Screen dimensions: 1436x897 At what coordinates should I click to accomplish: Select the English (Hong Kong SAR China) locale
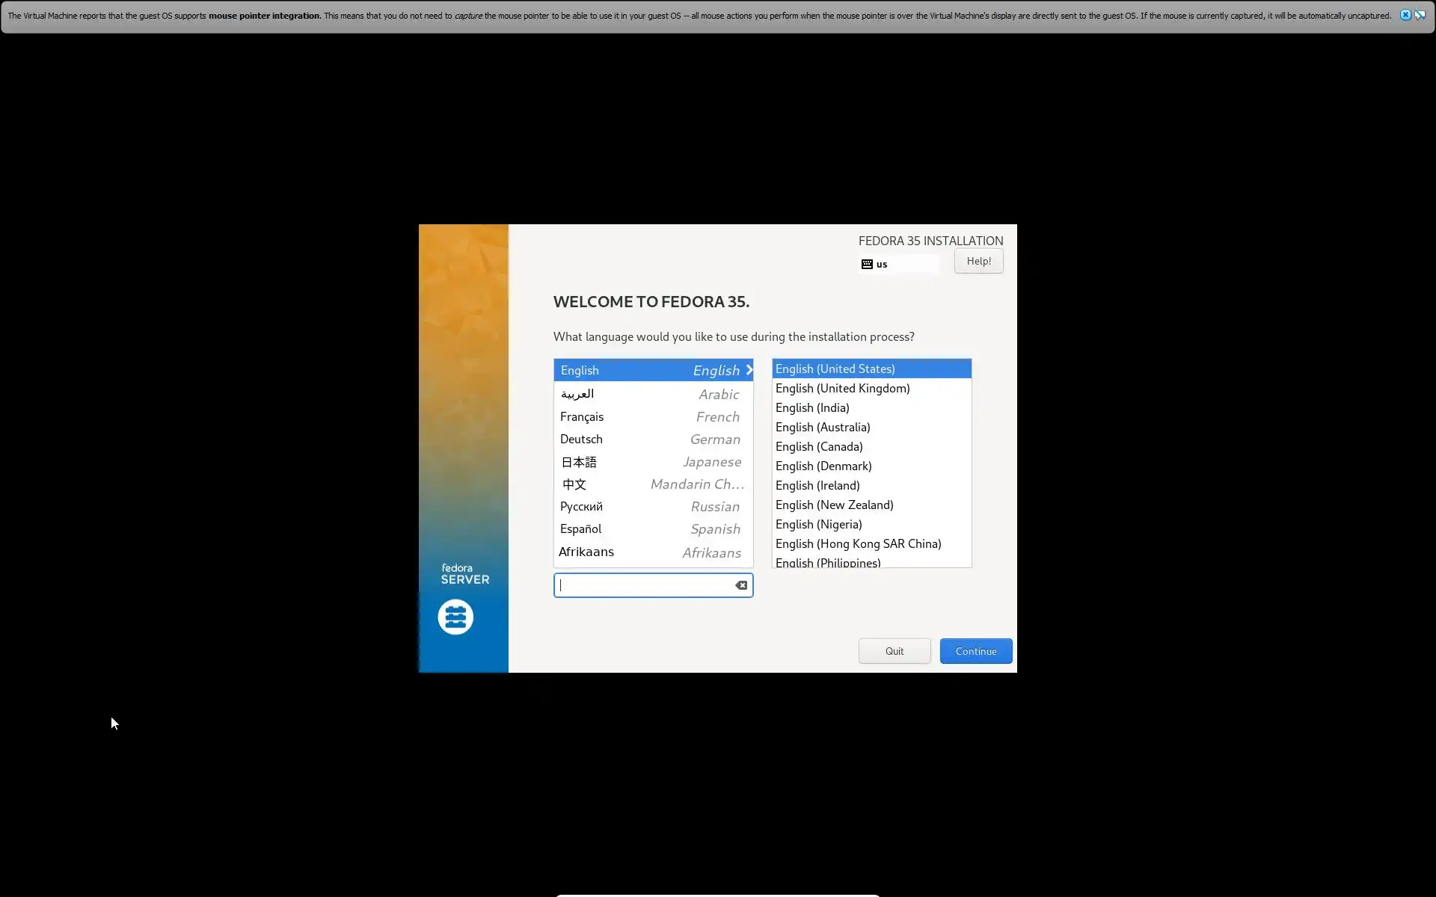(858, 543)
